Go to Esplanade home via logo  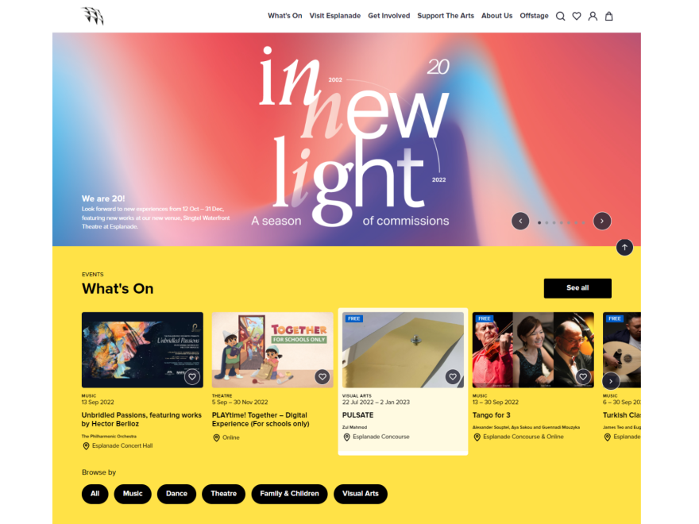click(x=92, y=16)
